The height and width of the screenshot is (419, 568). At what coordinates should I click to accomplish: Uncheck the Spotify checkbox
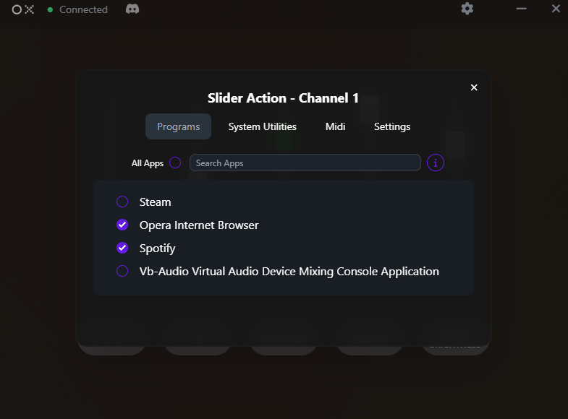point(122,248)
